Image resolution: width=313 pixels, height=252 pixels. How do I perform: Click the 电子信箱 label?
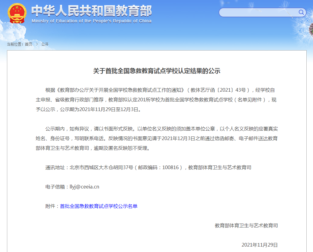coord(55,187)
